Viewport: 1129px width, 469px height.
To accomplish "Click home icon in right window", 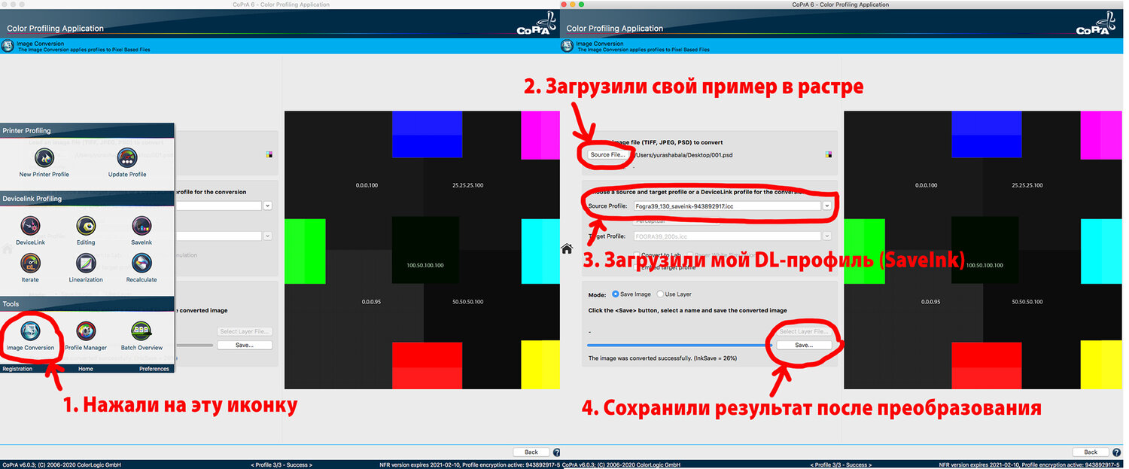I will tap(568, 248).
